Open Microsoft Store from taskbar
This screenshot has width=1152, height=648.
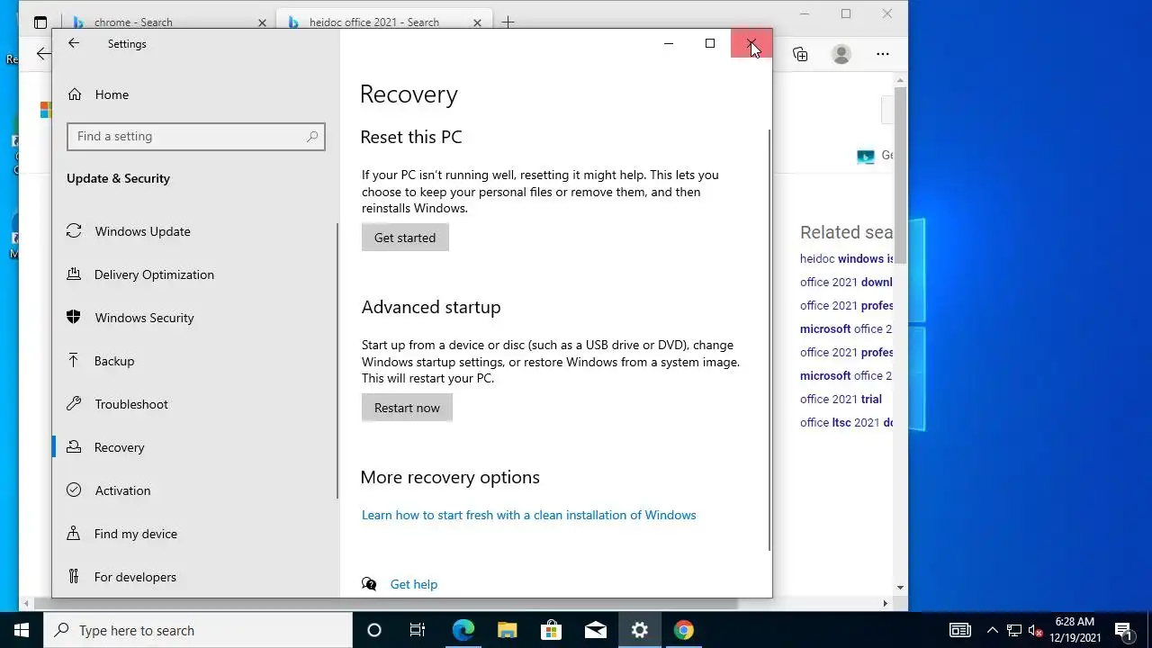pos(551,630)
